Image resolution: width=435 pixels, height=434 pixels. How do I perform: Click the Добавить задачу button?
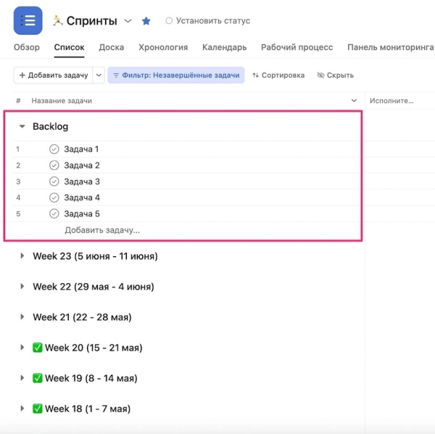[53, 75]
